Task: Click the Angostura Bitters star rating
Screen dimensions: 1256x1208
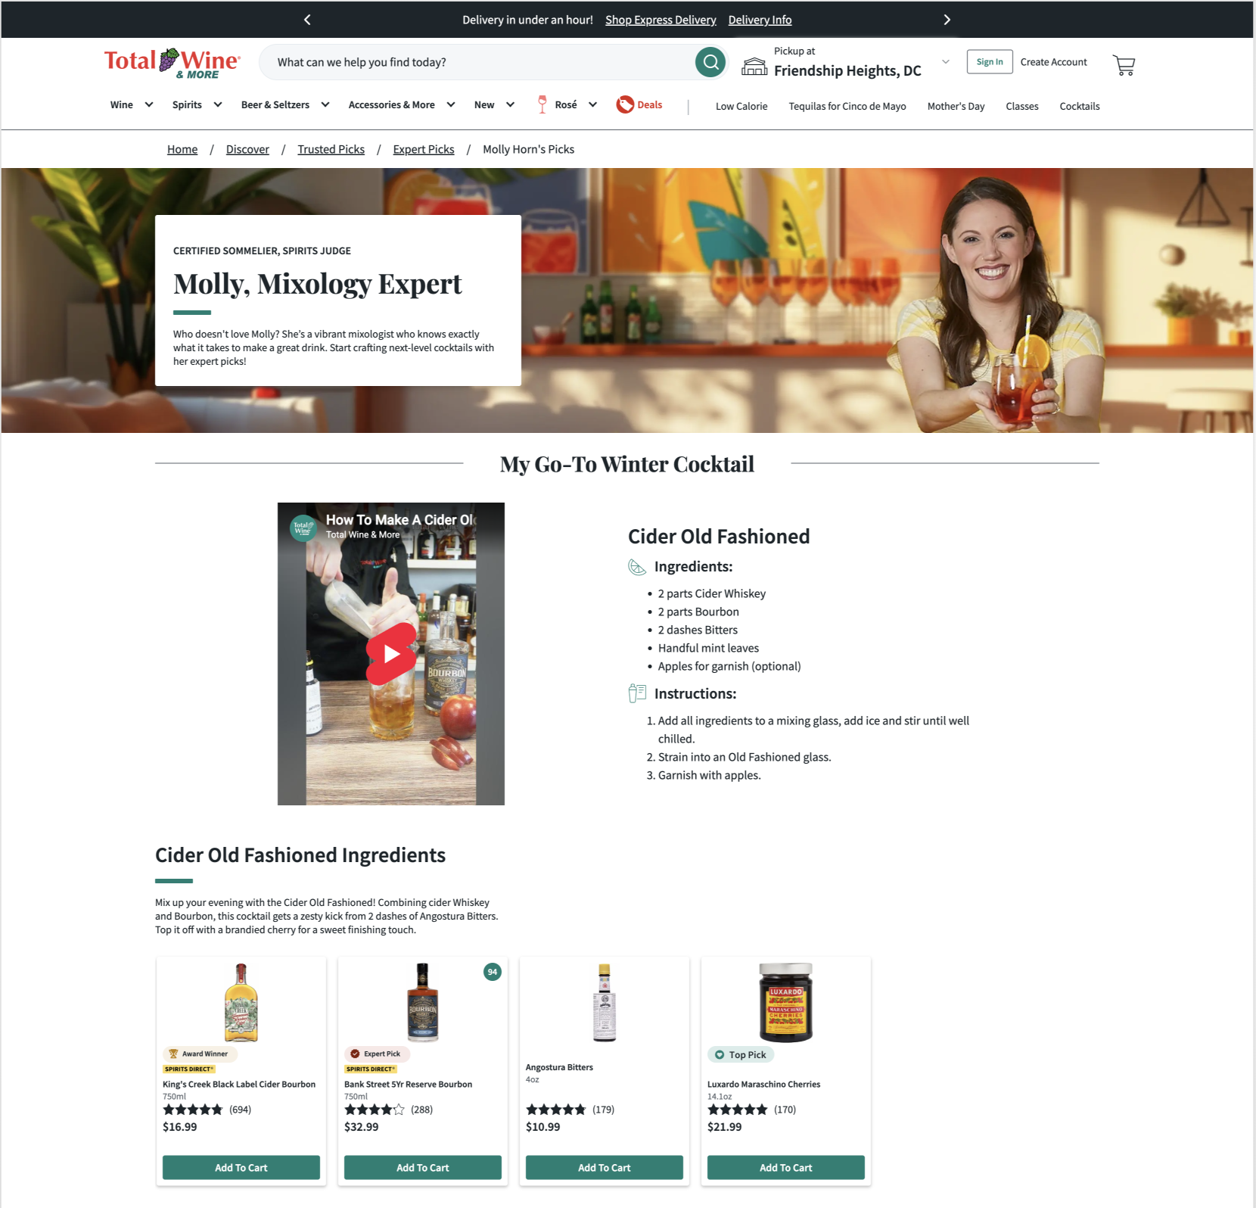Action: coord(556,1110)
